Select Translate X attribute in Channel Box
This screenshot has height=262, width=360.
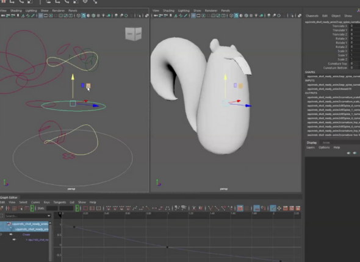click(340, 26)
